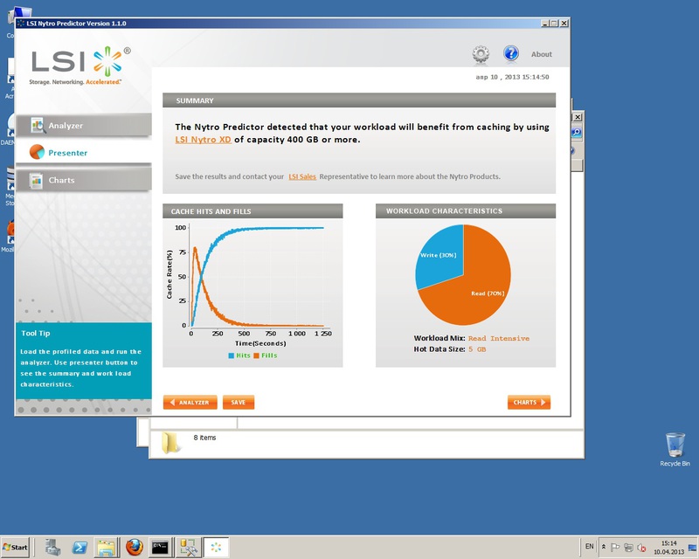Screen dimensions: 699x559
Task: Click the Charts document icon in sidebar
Action: 36,180
